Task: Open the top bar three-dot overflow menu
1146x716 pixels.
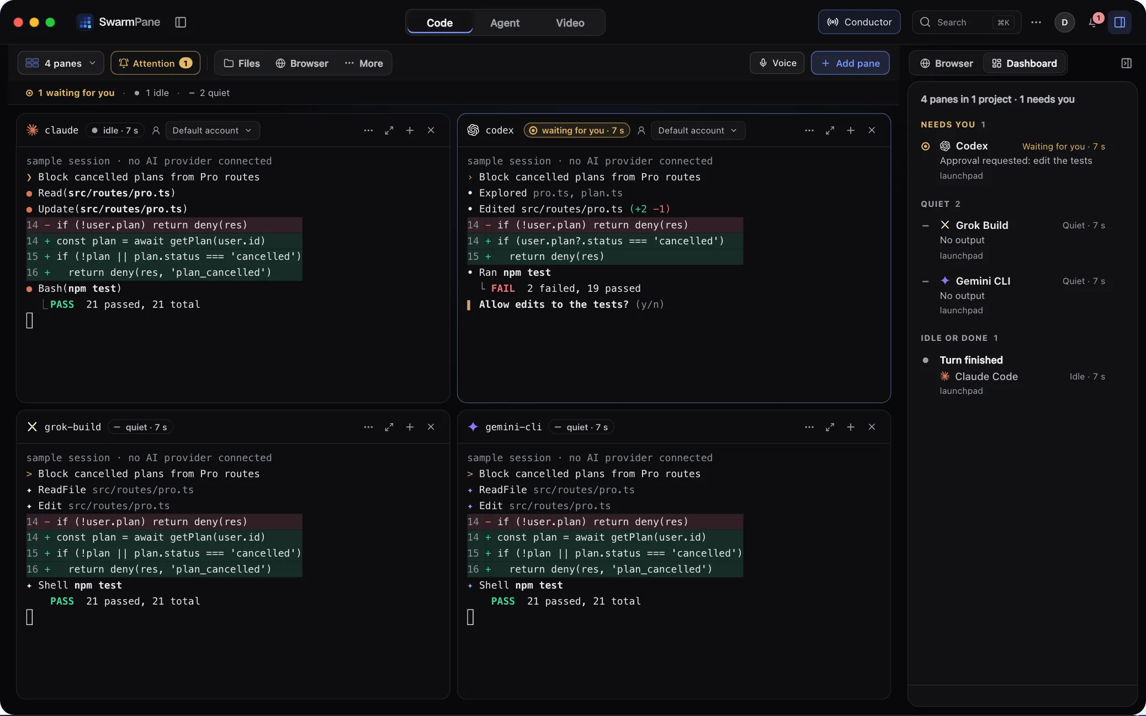Action: tap(1036, 22)
